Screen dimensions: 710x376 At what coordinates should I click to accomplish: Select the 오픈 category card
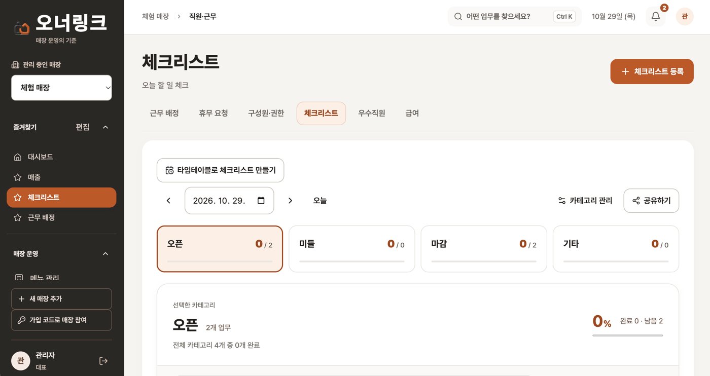(x=220, y=249)
